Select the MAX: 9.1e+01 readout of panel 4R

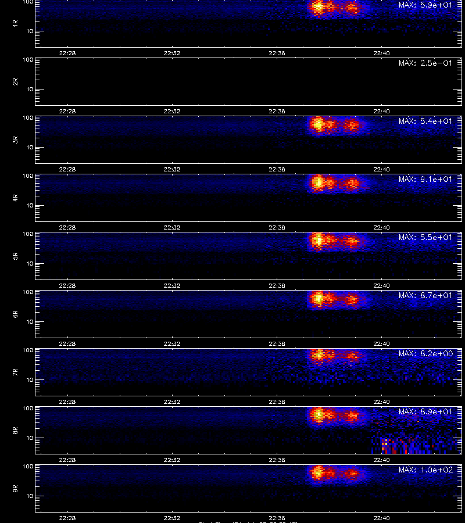pyautogui.click(x=425, y=179)
